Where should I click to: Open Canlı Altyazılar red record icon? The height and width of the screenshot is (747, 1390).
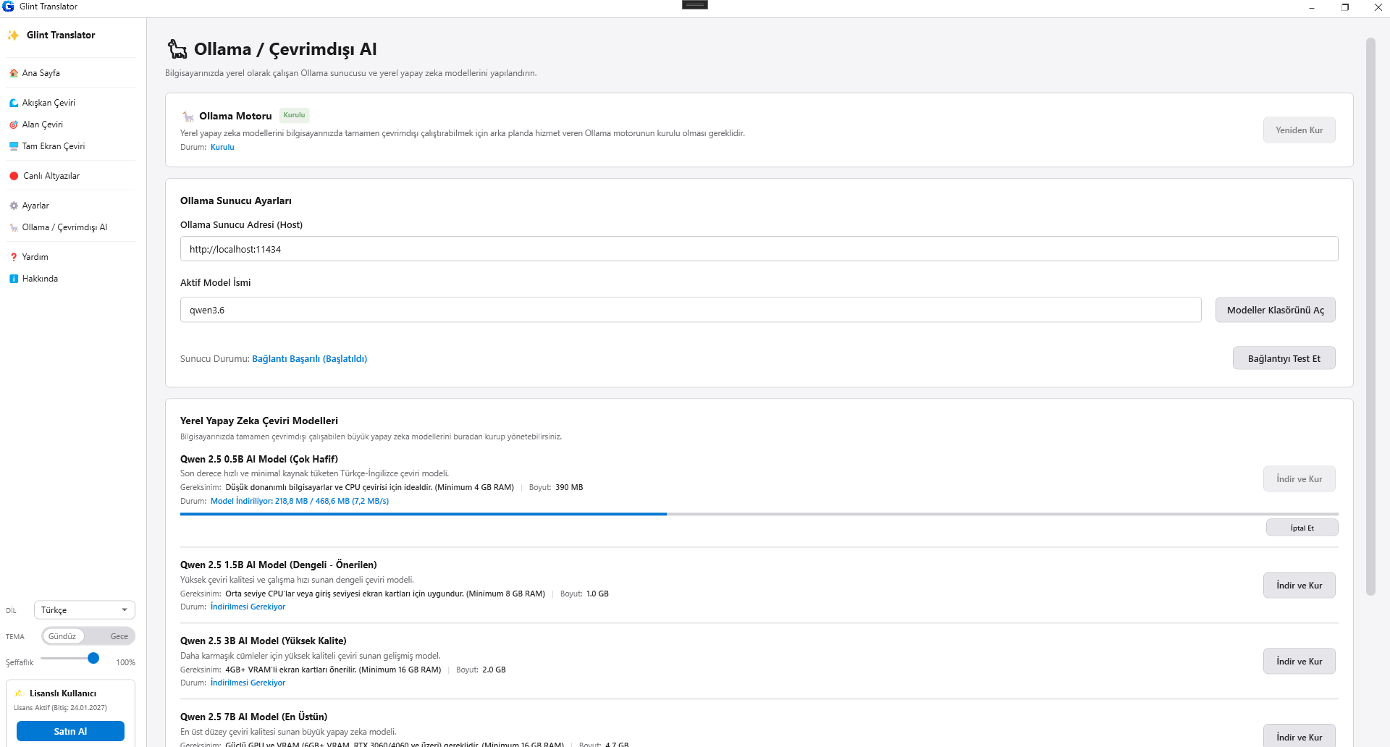(14, 176)
